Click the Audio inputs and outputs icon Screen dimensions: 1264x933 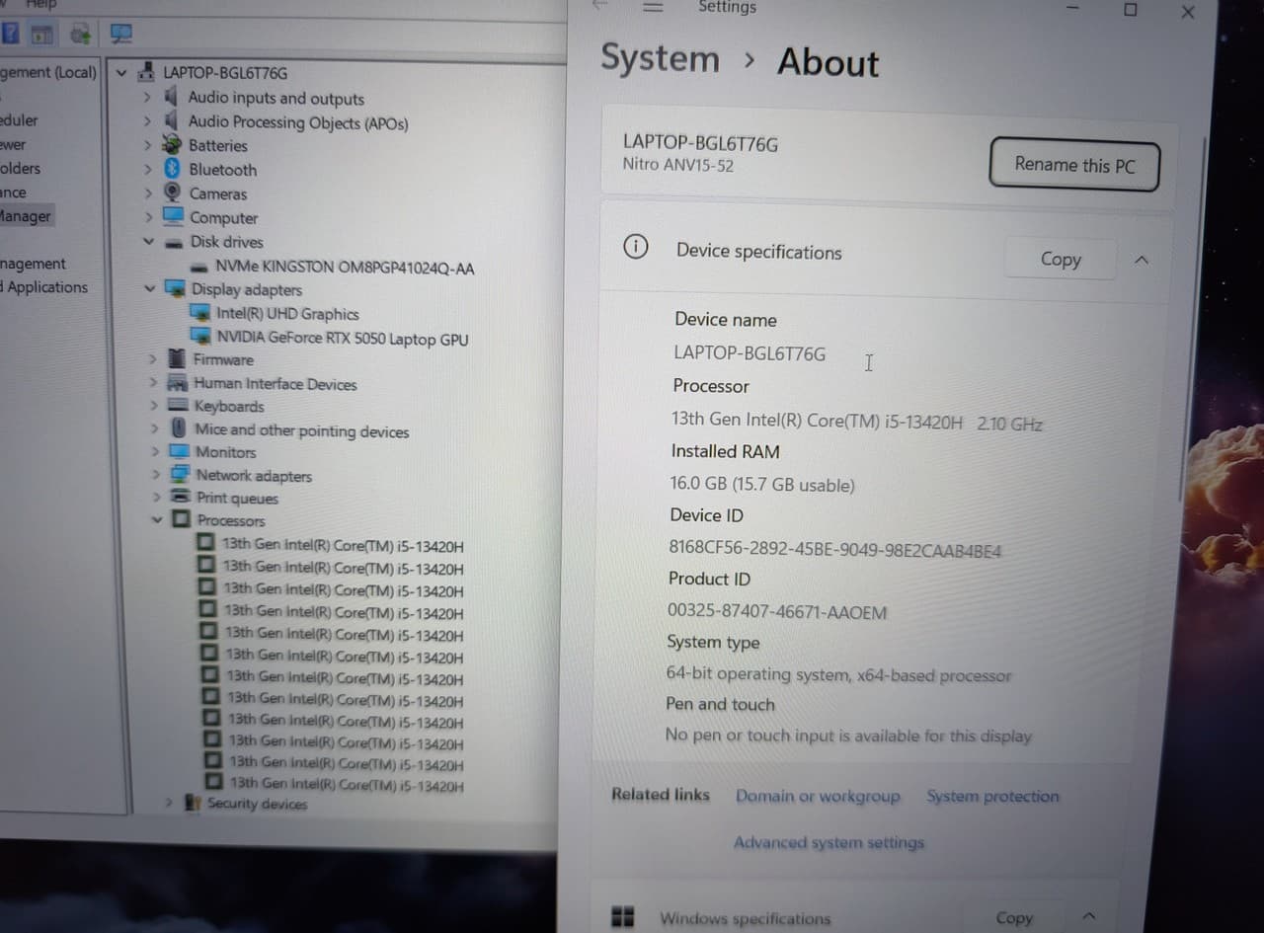172,97
